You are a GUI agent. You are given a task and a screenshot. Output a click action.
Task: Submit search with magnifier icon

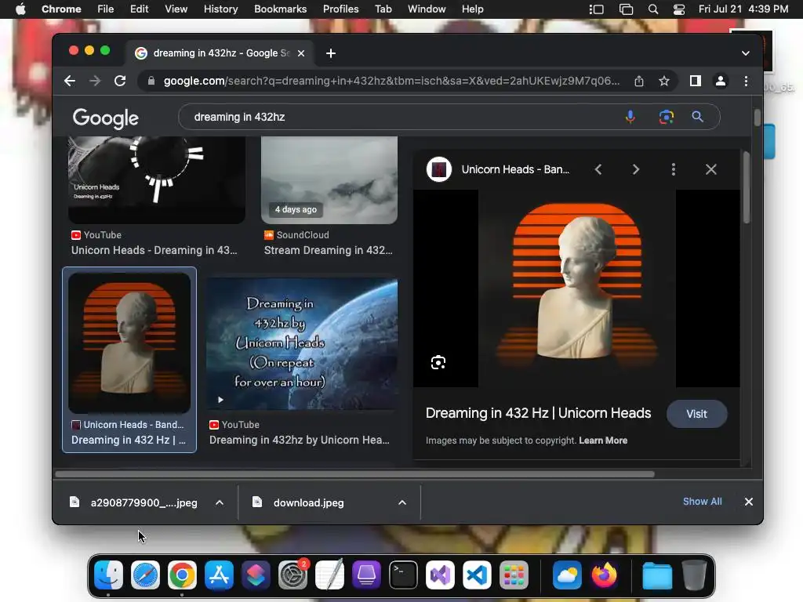pyautogui.click(x=697, y=118)
